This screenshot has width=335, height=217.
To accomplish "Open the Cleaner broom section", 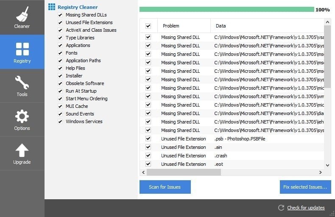I will coord(22,17).
